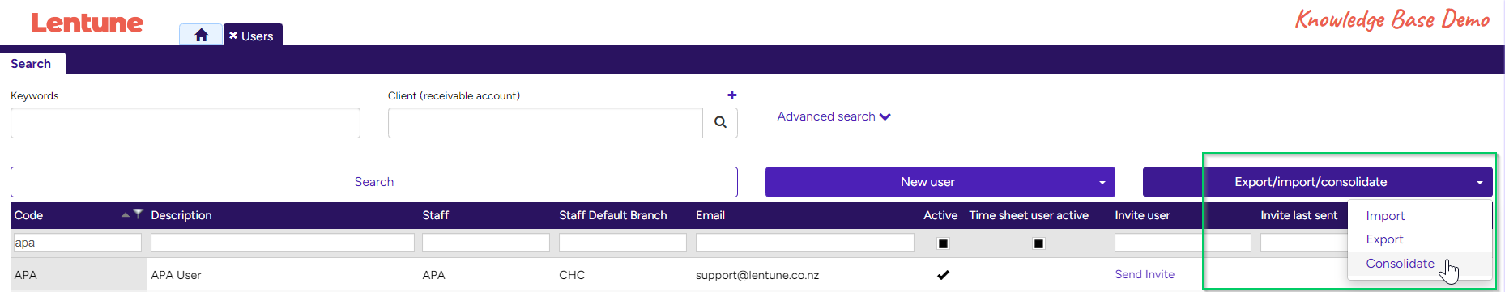Toggle the Time sheet user active filter checkbox

(x=1038, y=243)
